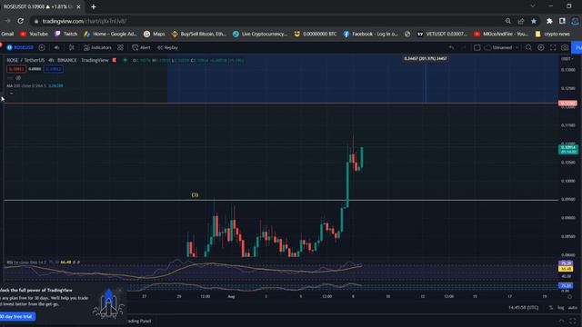This screenshot has width=582, height=327.
Task: Add a symbol to compare with plus icon
Action: click(42, 47)
